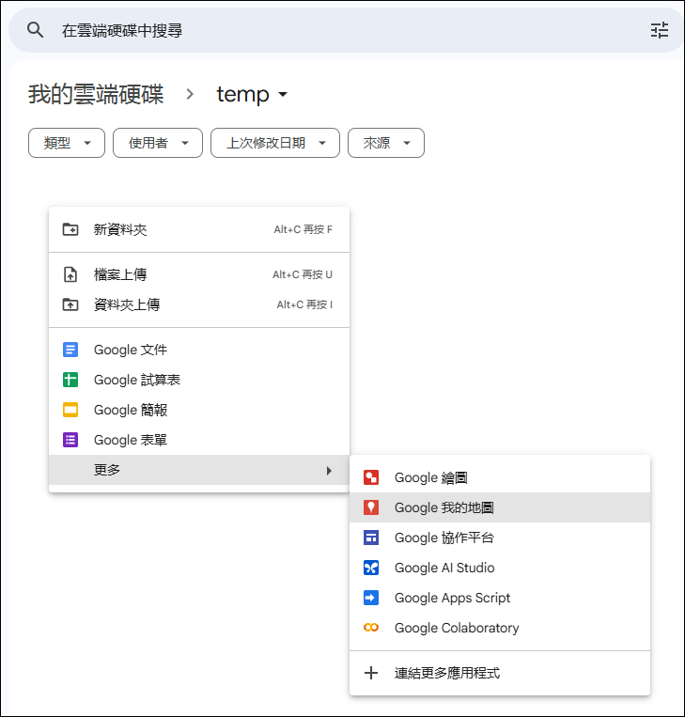Click the folder upload icon
Viewport: 685px width, 717px height.
point(70,304)
